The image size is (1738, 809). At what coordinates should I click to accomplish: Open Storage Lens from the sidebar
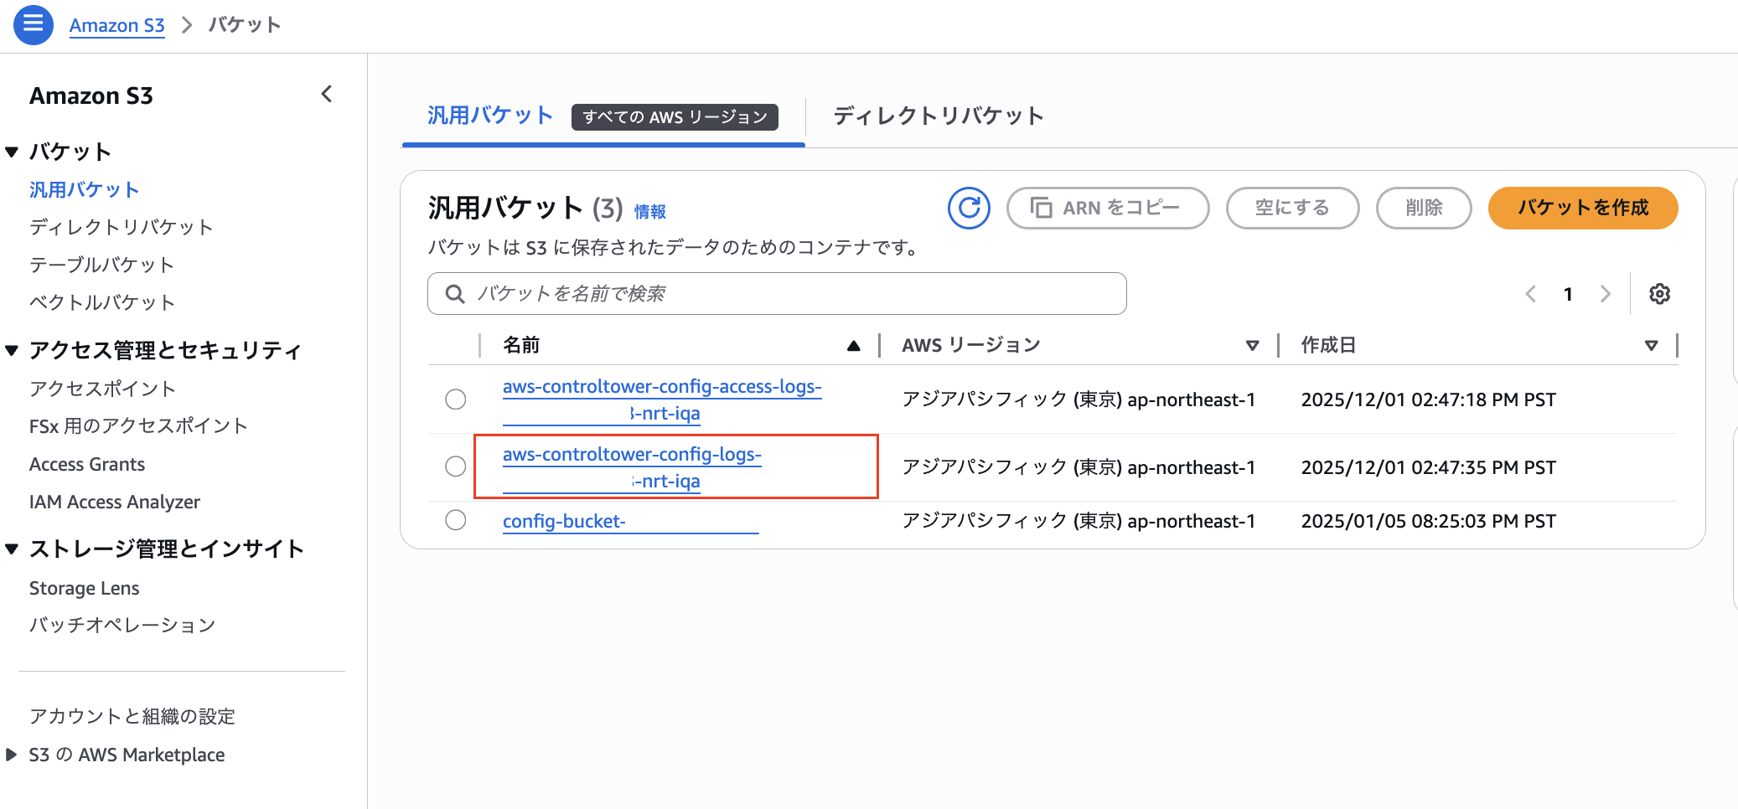(84, 587)
